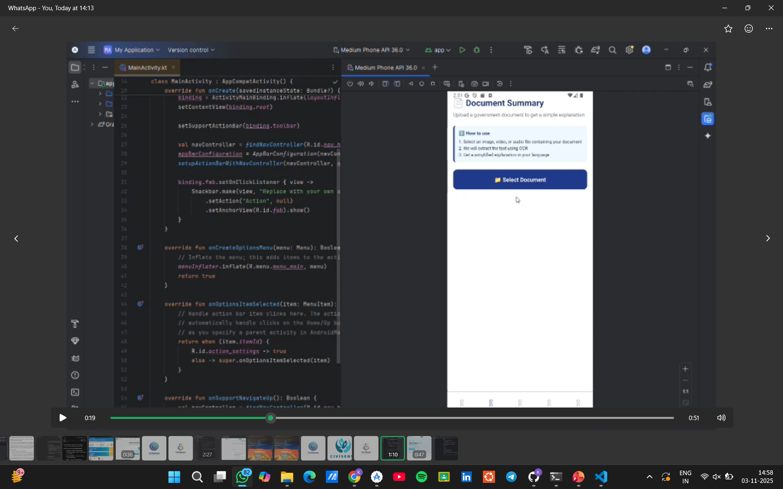
Task: Open the 0:47 video thumbnail
Action: point(419,448)
